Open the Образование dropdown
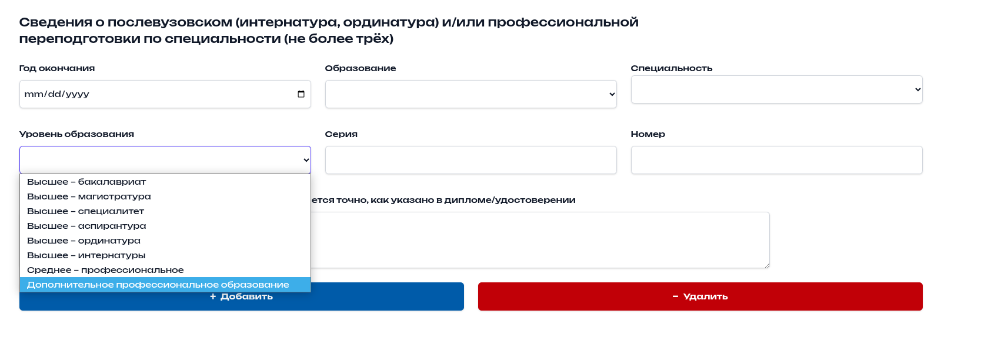Screen dimensions: 991x340 click(471, 94)
